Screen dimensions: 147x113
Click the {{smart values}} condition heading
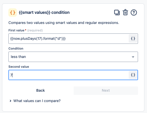44,12
